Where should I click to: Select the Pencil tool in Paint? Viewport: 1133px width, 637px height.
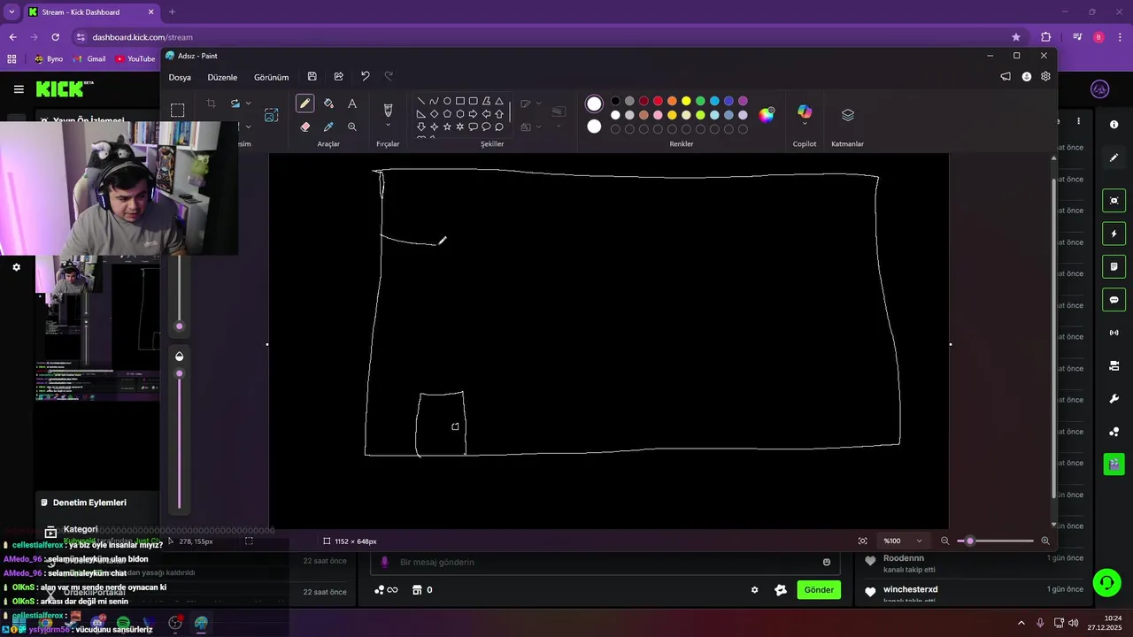(x=304, y=104)
